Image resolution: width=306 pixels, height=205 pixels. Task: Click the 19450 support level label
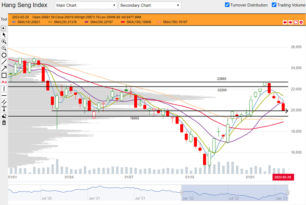(134, 118)
